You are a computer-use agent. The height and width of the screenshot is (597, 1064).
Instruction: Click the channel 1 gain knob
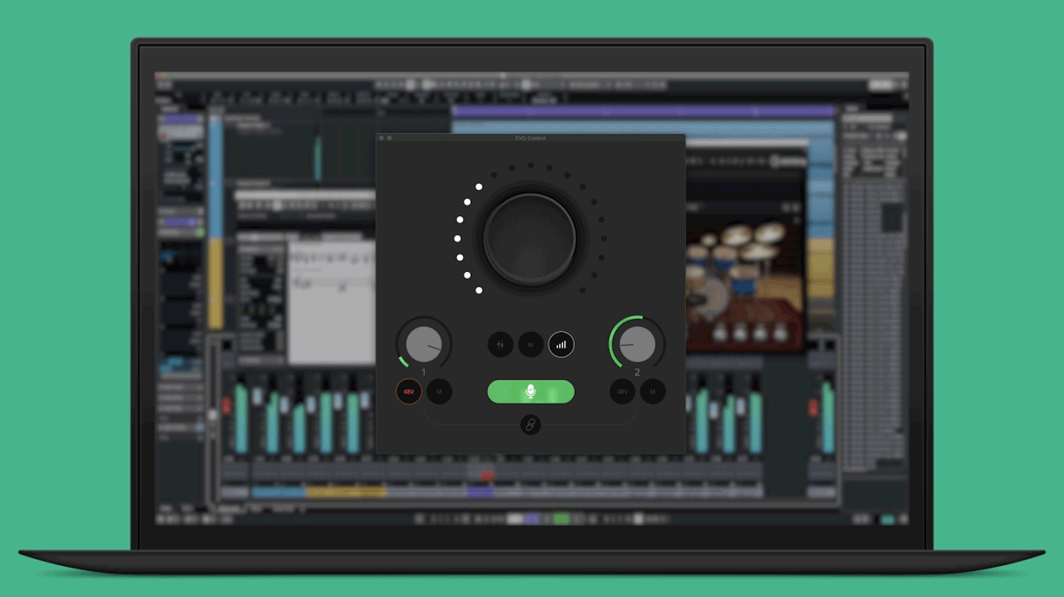tap(424, 344)
